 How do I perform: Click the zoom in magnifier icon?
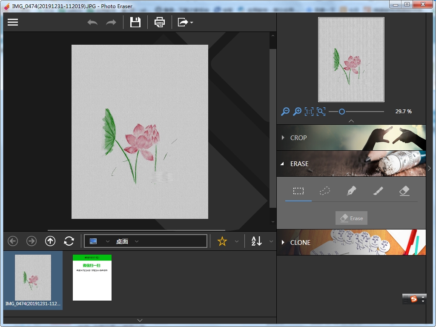coord(297,112)
